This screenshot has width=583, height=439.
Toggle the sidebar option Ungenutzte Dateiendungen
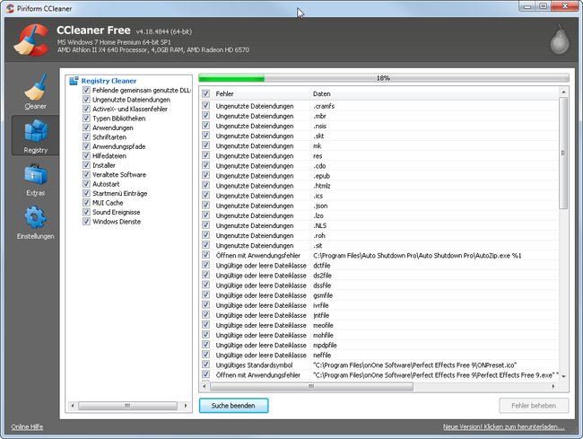pyautogui.click(x=86, y=100)
